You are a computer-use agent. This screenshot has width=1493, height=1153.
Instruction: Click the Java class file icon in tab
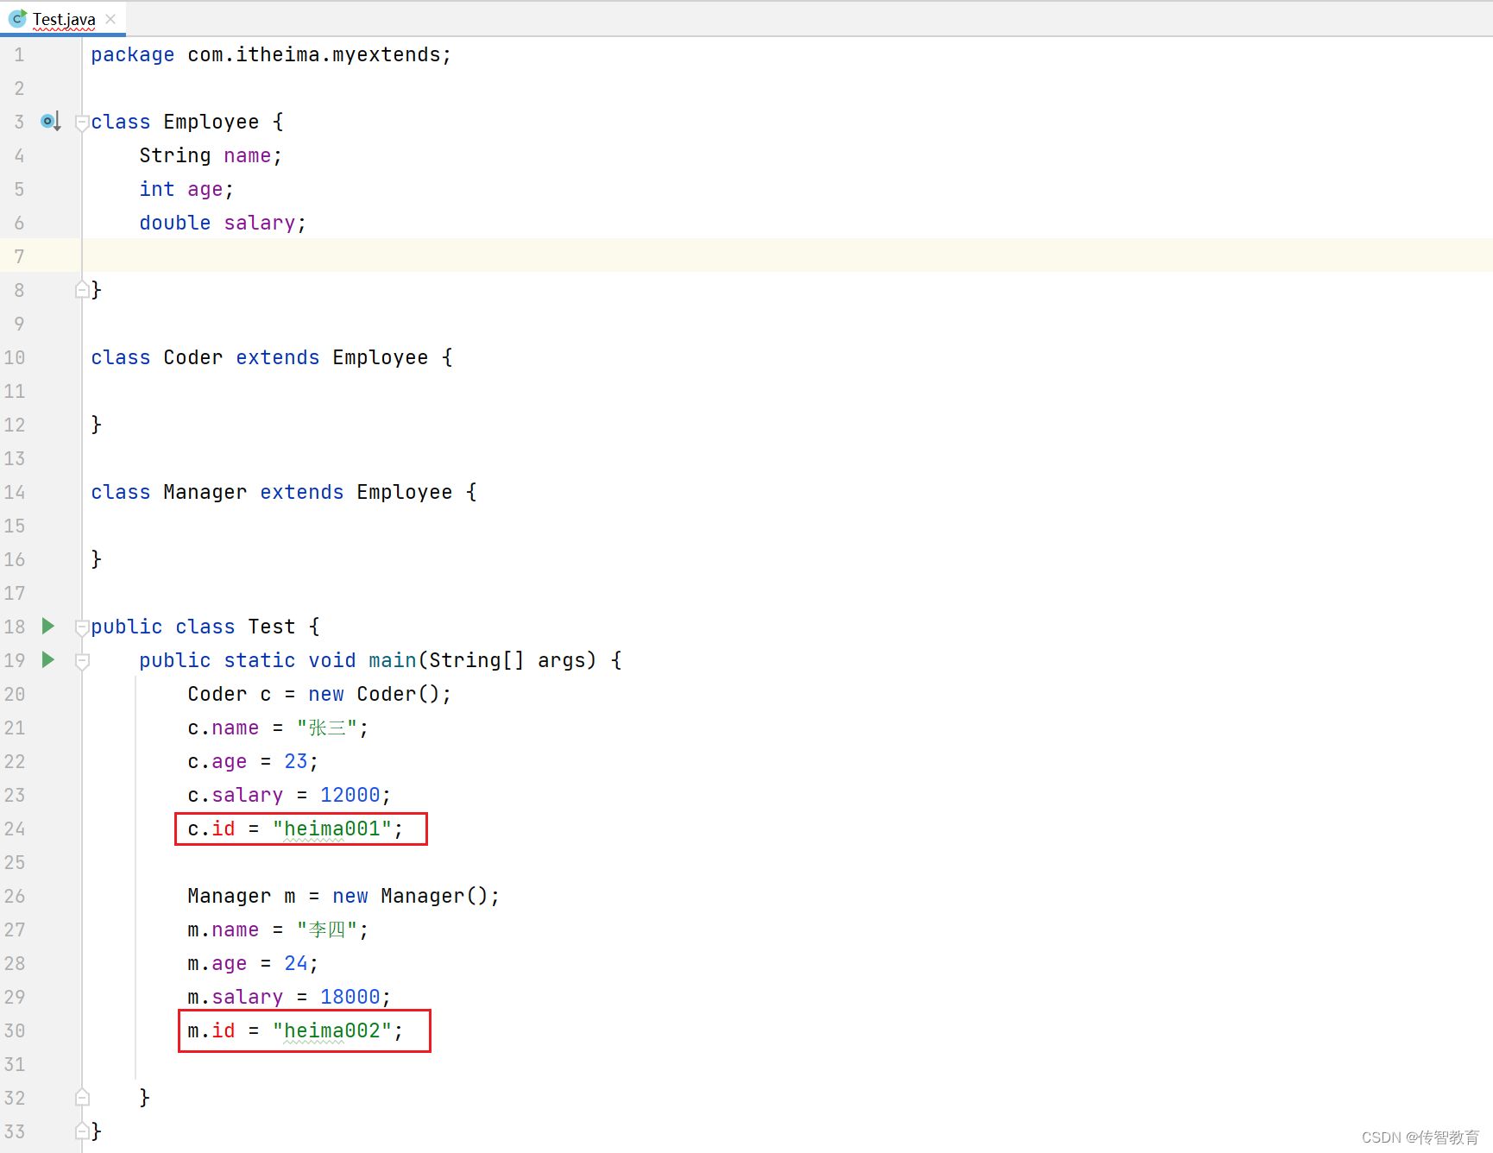click(17, 18)
